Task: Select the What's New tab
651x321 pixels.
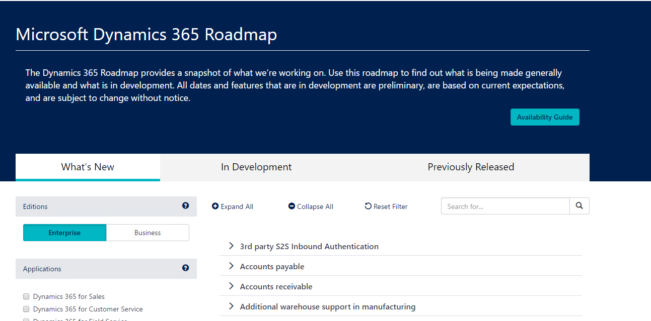Action: [87, 167]
